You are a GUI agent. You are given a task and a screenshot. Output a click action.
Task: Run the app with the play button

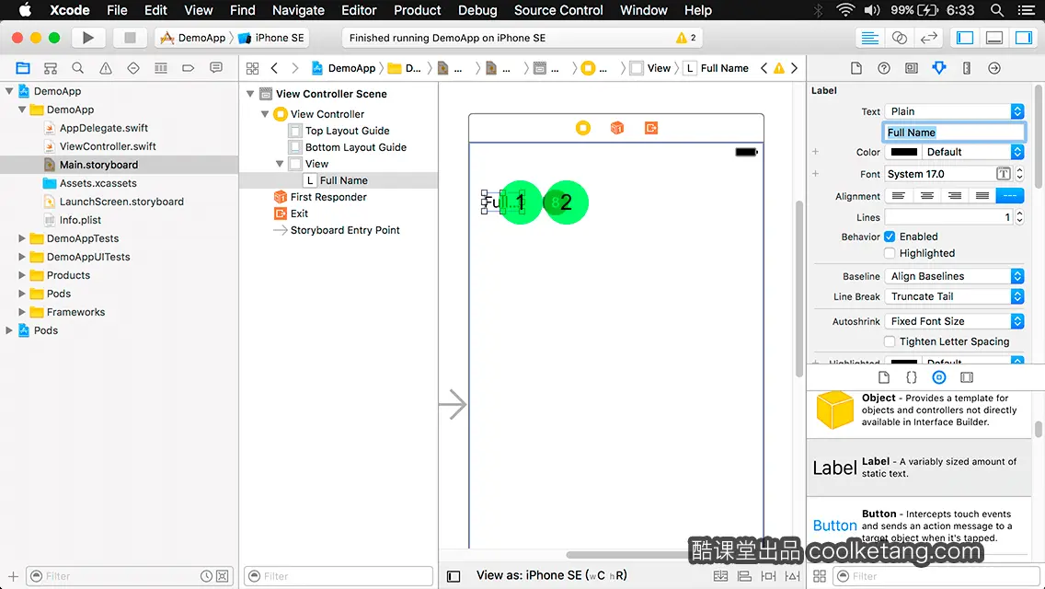[87, 38]
